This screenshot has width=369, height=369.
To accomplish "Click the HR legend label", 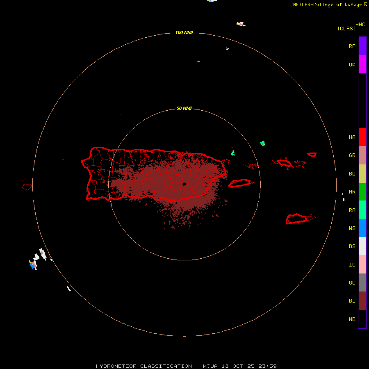I will click(352, 192).
